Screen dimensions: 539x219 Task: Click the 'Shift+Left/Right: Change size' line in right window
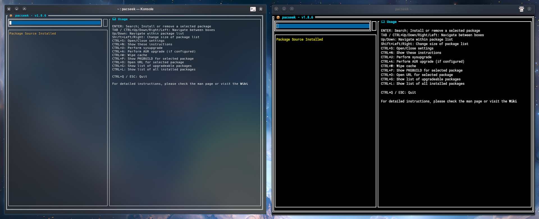click(424, 44)
